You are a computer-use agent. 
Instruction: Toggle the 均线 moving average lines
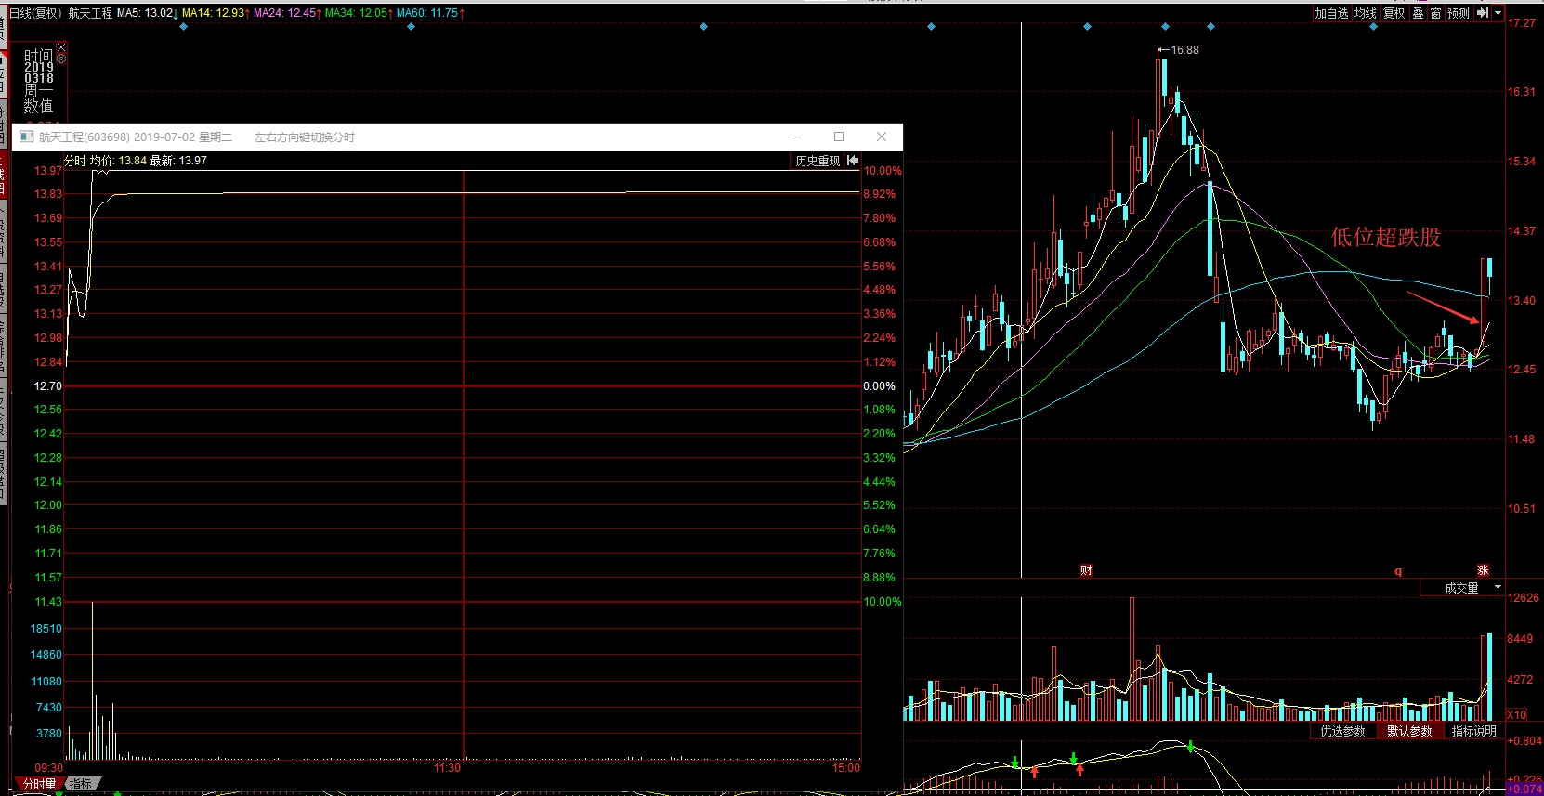click(x=1365, y=13)
